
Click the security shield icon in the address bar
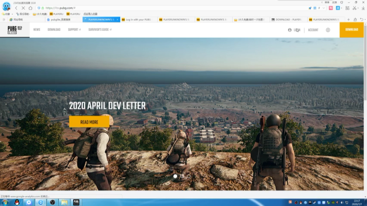[39, 8]
